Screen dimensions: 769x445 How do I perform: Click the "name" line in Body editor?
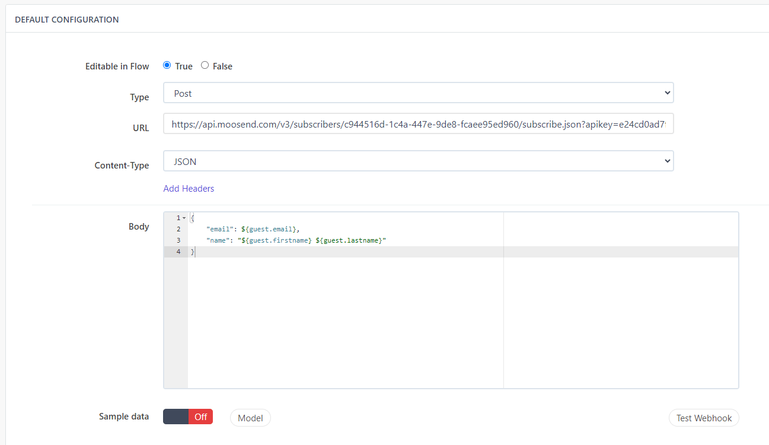[x=296, y=240]
